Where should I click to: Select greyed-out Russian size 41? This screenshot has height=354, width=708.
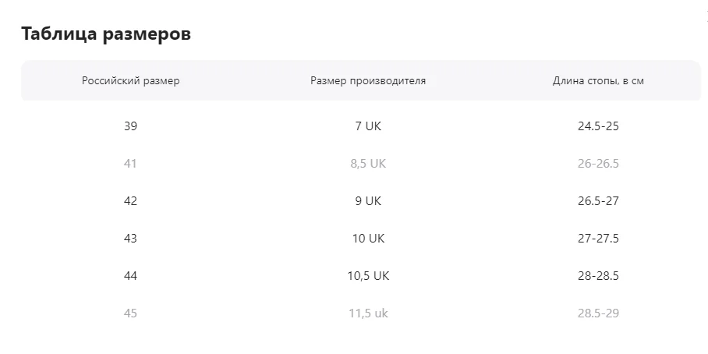click(x=130, y=163)
